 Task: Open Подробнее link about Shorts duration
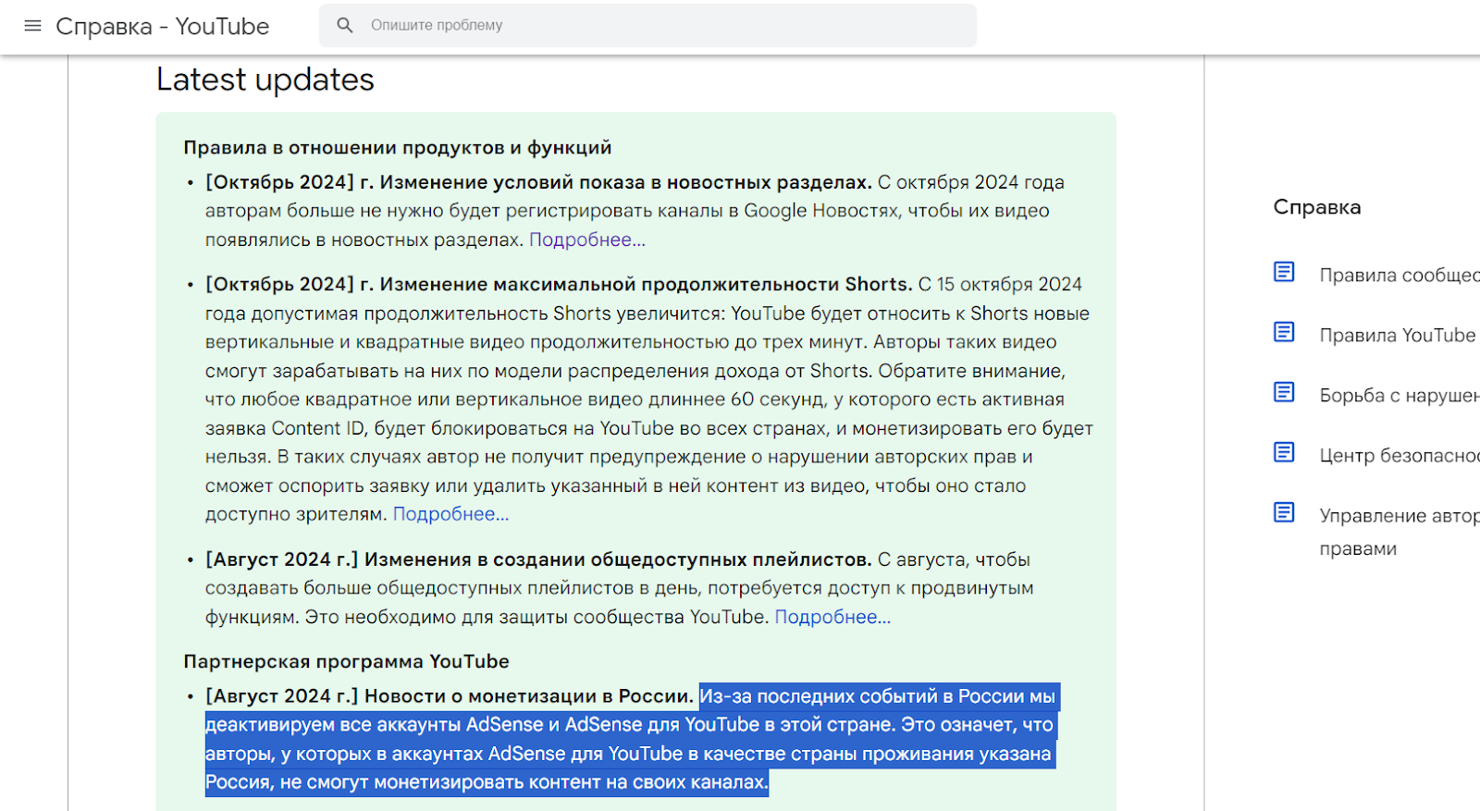[x=450, y=514]
